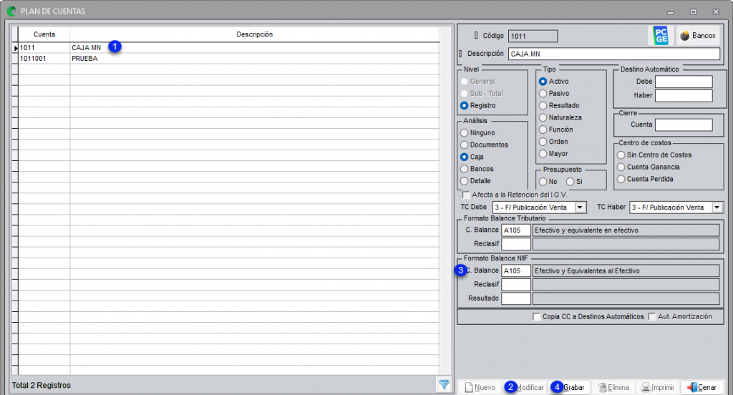Toggle Afecta a la Retencion del I.G.V.
This screenshot has width=733, height=395.
pyautogui.click(x=465, y=195)
